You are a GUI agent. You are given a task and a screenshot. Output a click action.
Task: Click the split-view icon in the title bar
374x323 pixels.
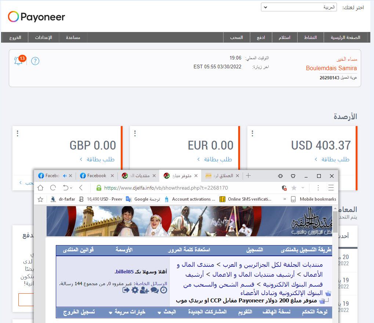point(280,176)
